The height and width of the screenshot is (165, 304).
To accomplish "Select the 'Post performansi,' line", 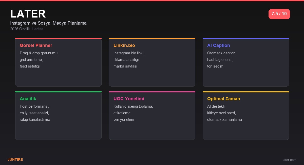I will [34, 106].
